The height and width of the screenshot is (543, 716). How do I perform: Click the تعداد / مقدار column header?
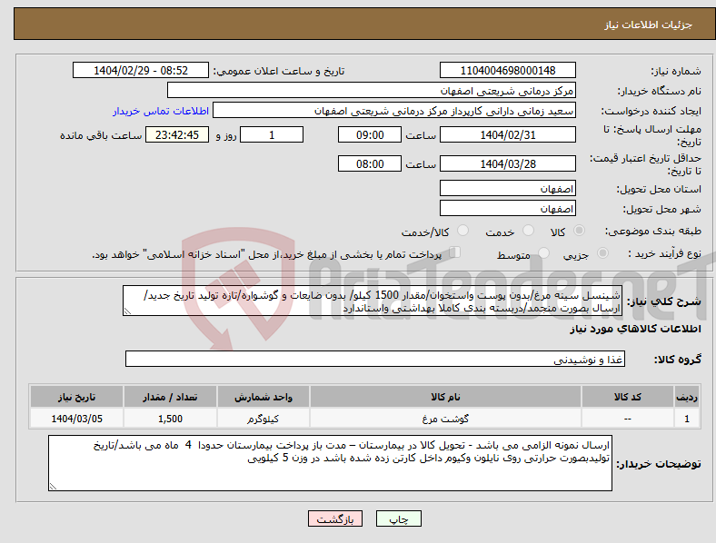tap(170, 397)
